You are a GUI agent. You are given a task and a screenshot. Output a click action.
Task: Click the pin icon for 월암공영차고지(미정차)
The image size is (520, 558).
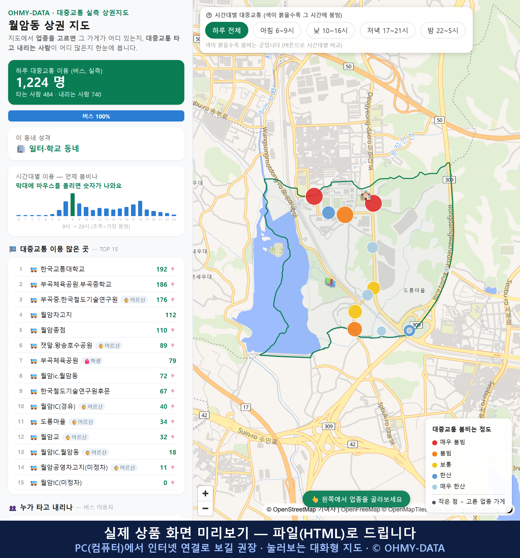click(x=173, y=467)
